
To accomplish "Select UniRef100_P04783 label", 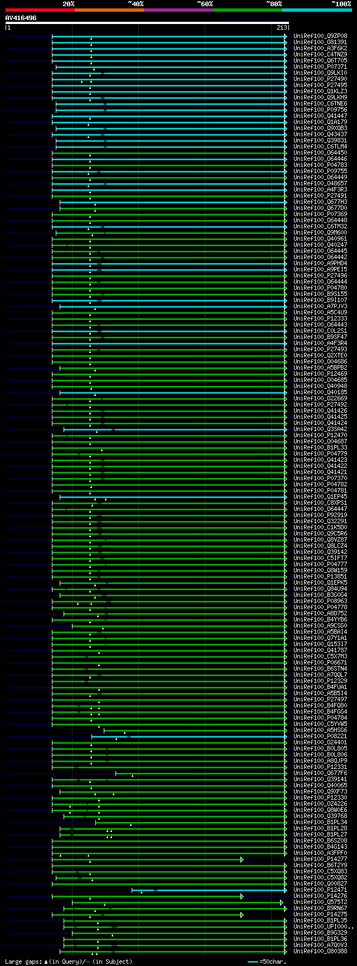I will tap(320, 165).
